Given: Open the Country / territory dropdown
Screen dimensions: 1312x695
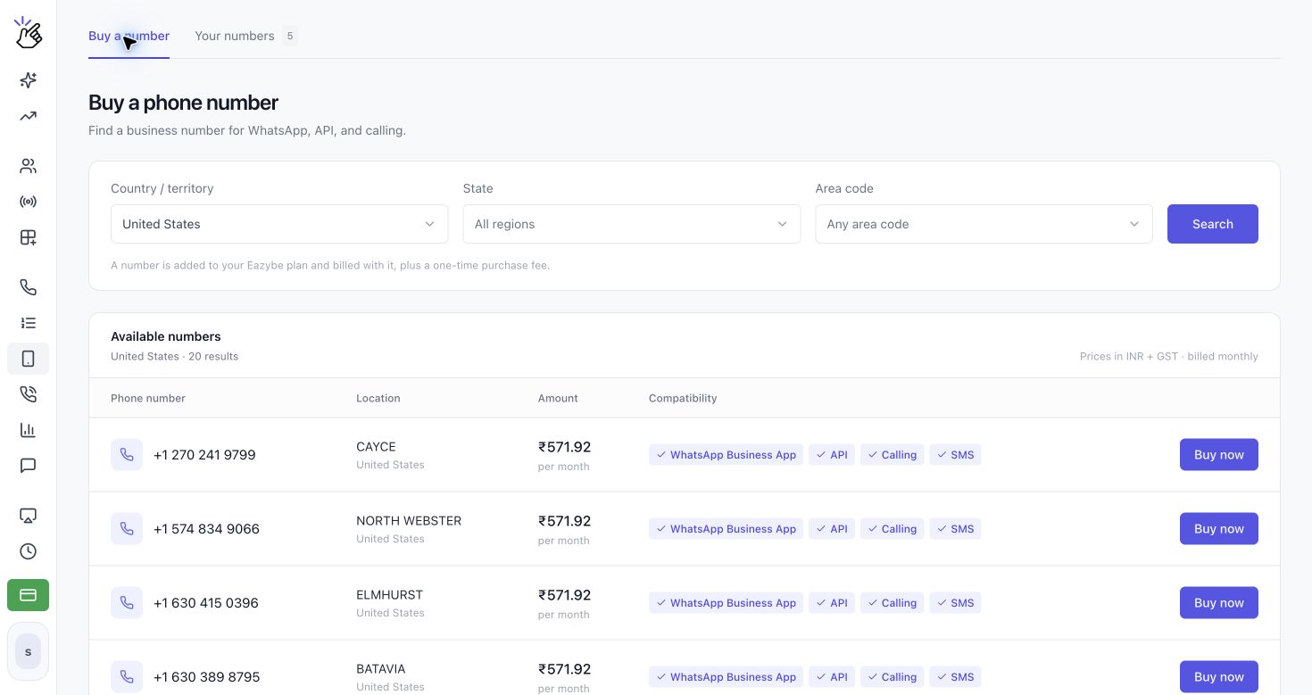Looking at the screenshot, I should [x=279, y=224].
